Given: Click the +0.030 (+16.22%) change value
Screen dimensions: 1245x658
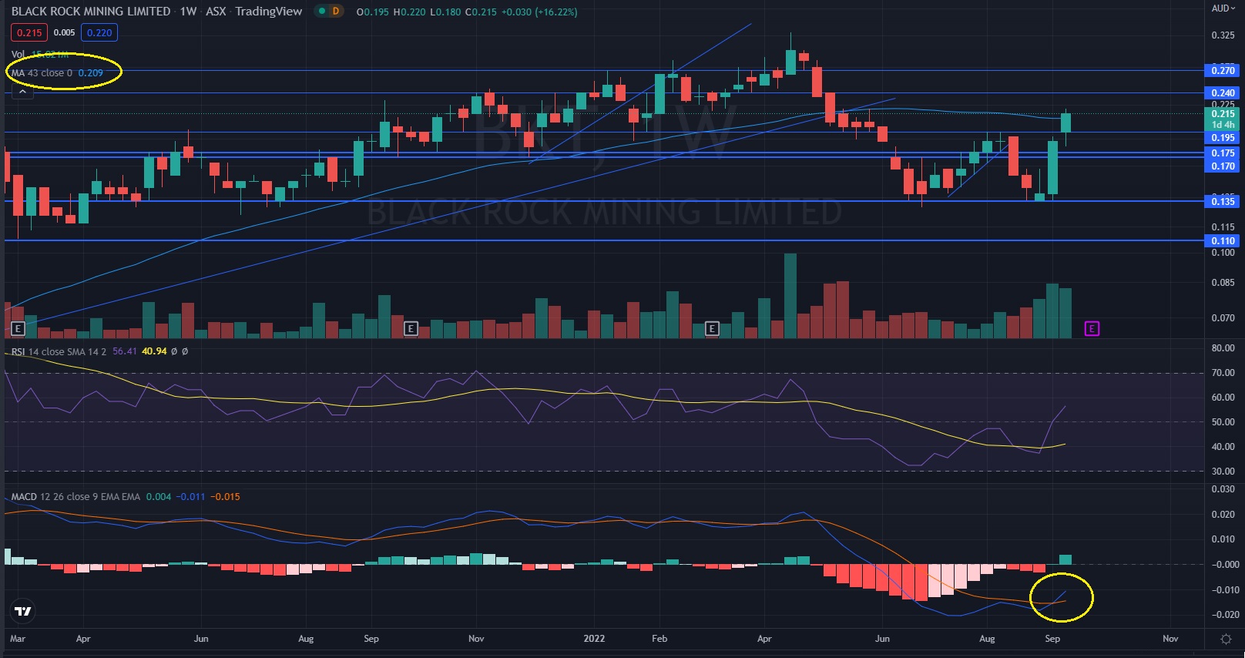Looking at the screenshot, I should (538, 12).
